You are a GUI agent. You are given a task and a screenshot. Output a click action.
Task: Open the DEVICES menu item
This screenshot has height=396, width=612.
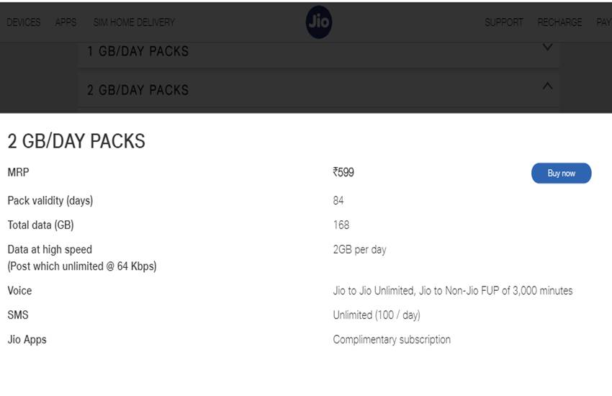coord(24,22)
